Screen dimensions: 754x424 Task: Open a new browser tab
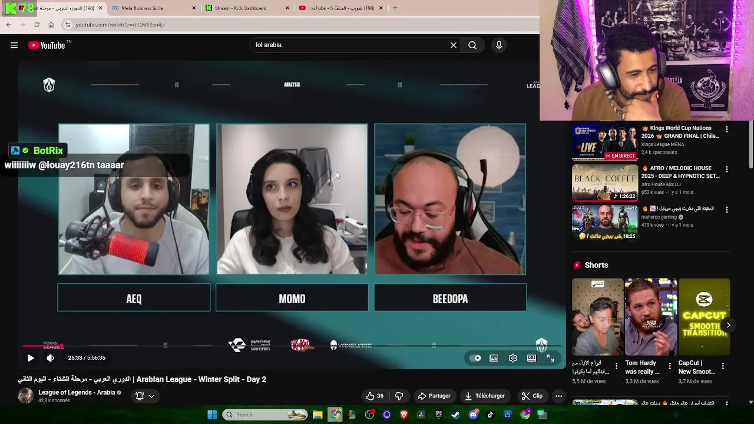395,8
